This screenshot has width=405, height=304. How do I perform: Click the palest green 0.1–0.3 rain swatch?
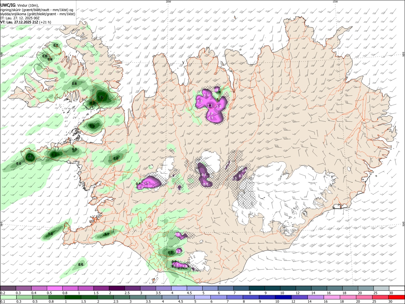8,297
